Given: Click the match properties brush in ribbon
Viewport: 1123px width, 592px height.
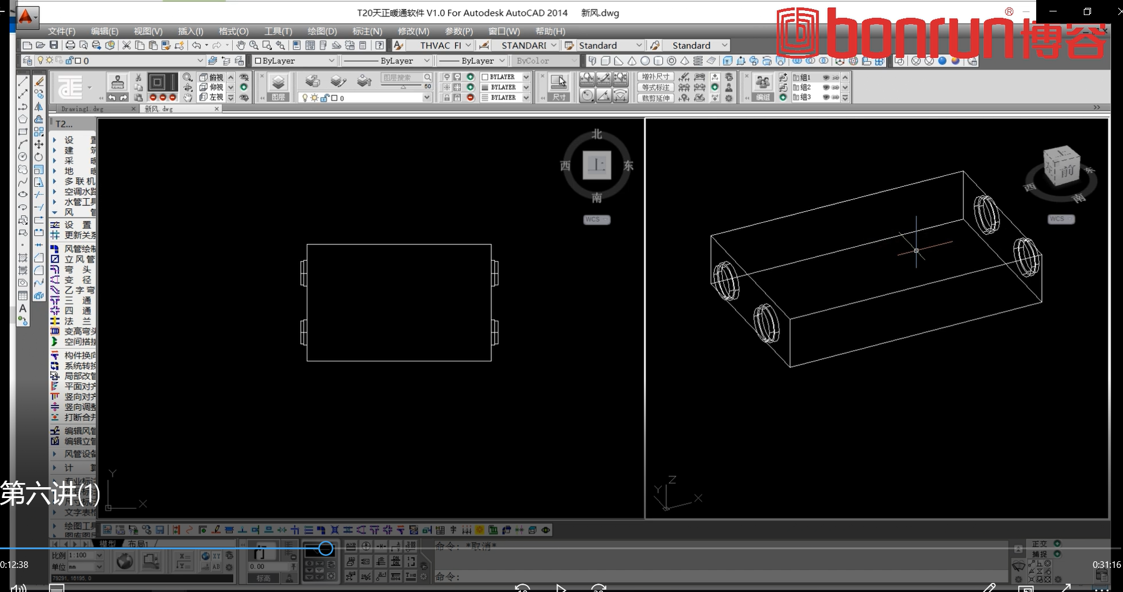Looking at the screenshot, I should [x=118, y=81].
